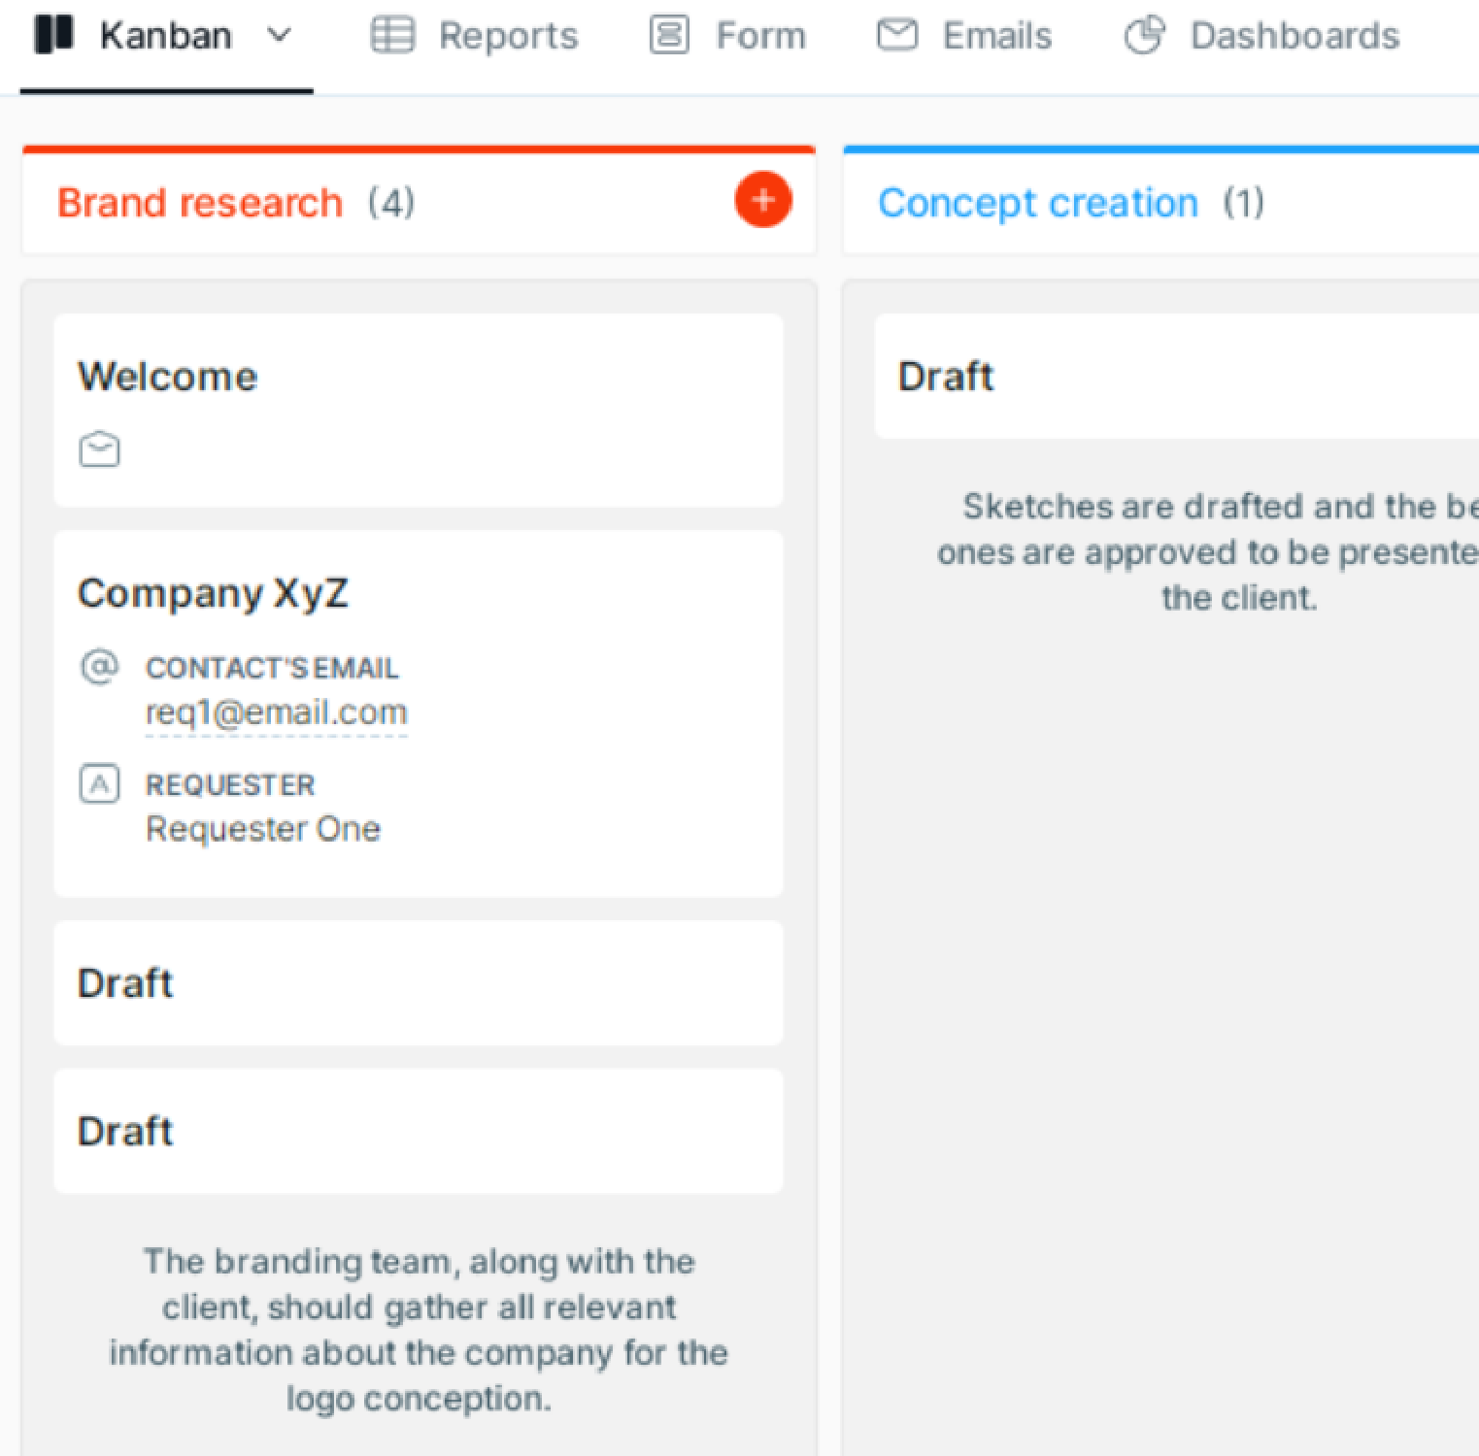The image size is (1479, 1456).
Task: Click the Brand research phase description text
Action: click(x=419, y=1330)
